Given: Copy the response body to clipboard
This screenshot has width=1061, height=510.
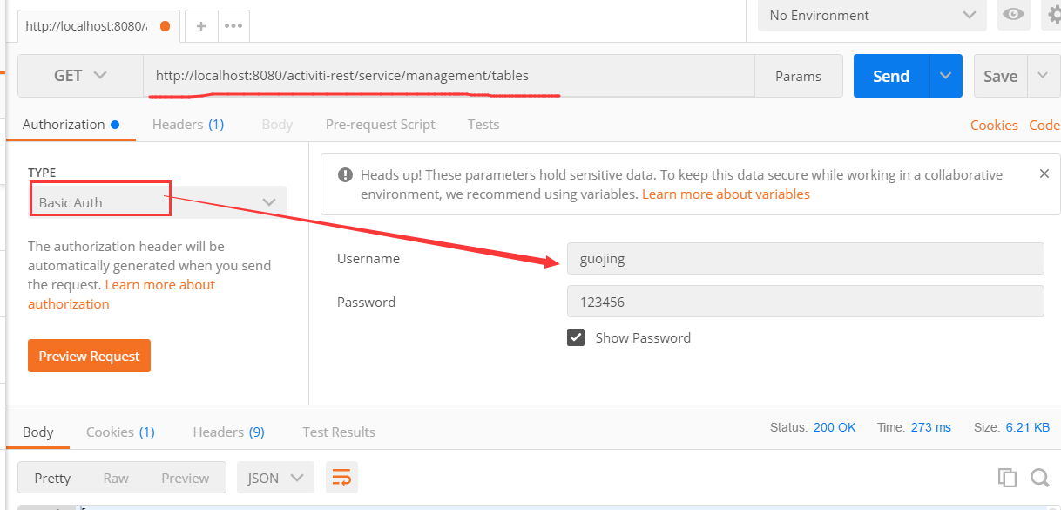Looking at the screenshot, I should click(x=1007, y=478).
